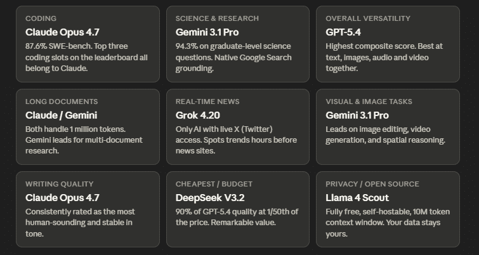Click the Privacy / Open Source label

372,184
